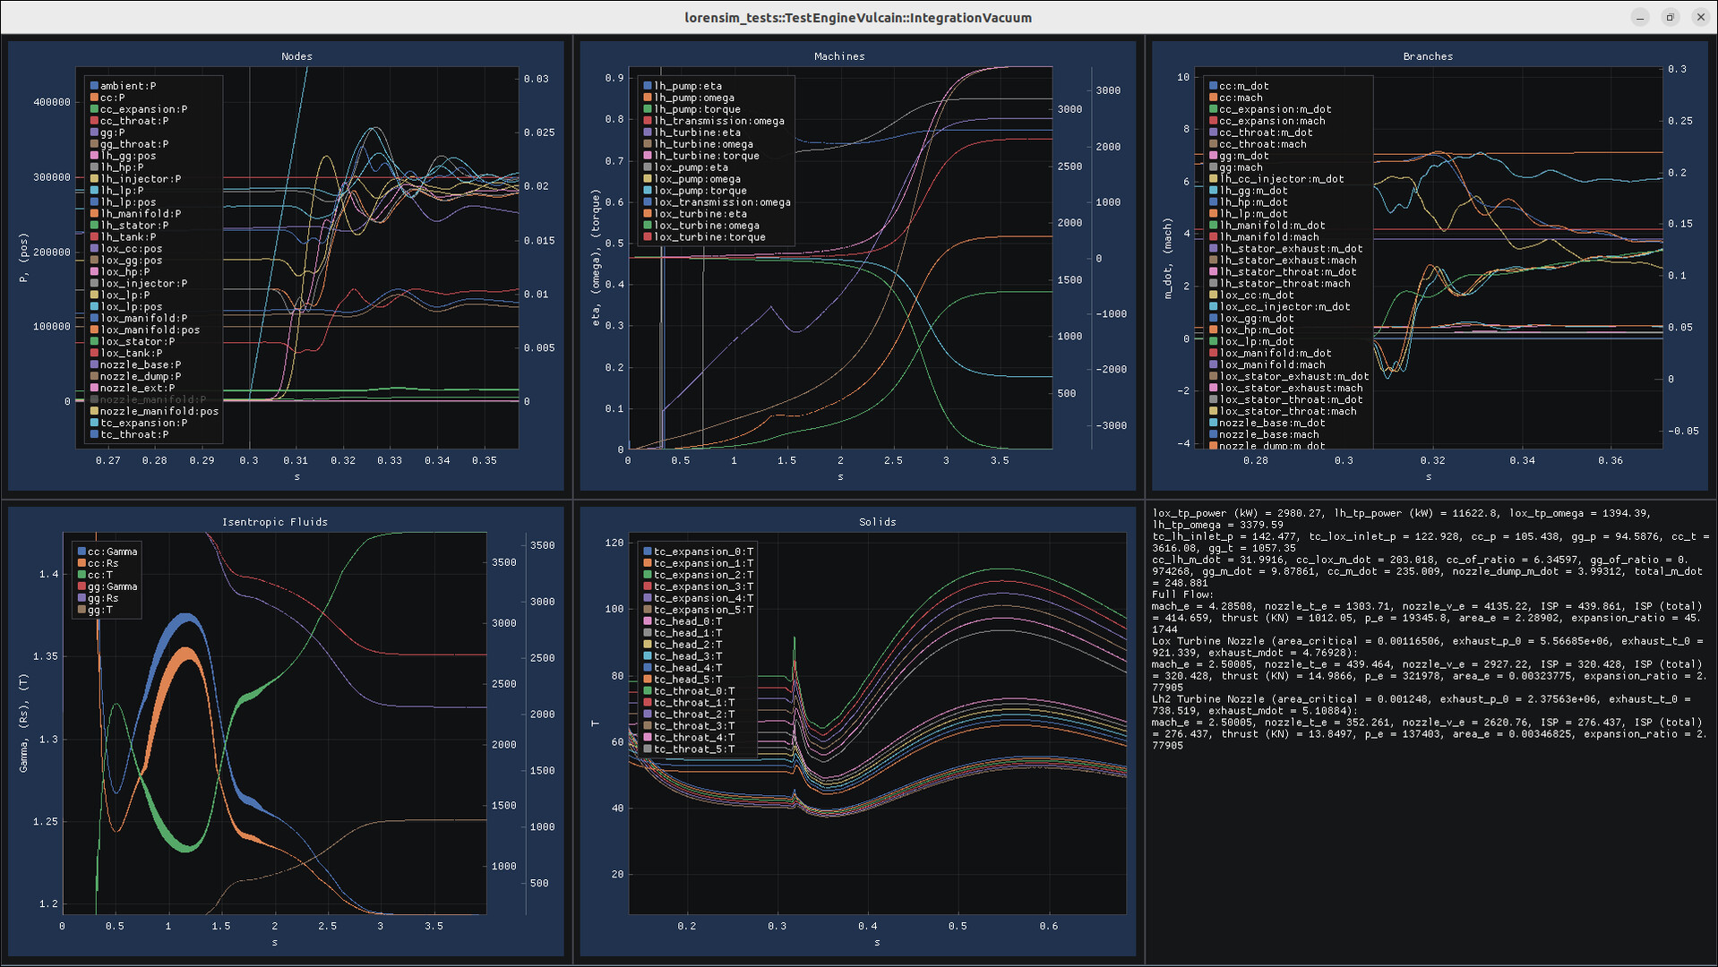
Task: Click the Full Flow text output line
Action: click(x=1182, y=595)
